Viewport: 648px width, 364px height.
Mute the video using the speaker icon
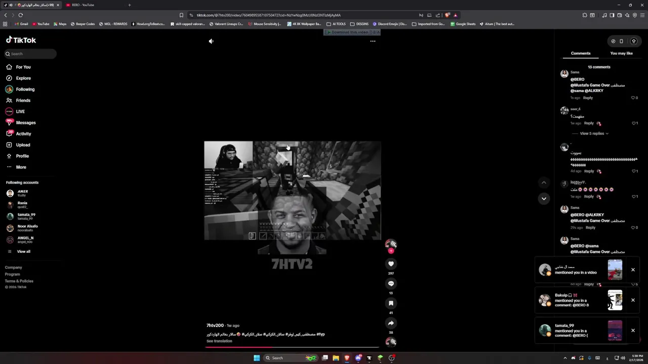[x=211, y=41]
